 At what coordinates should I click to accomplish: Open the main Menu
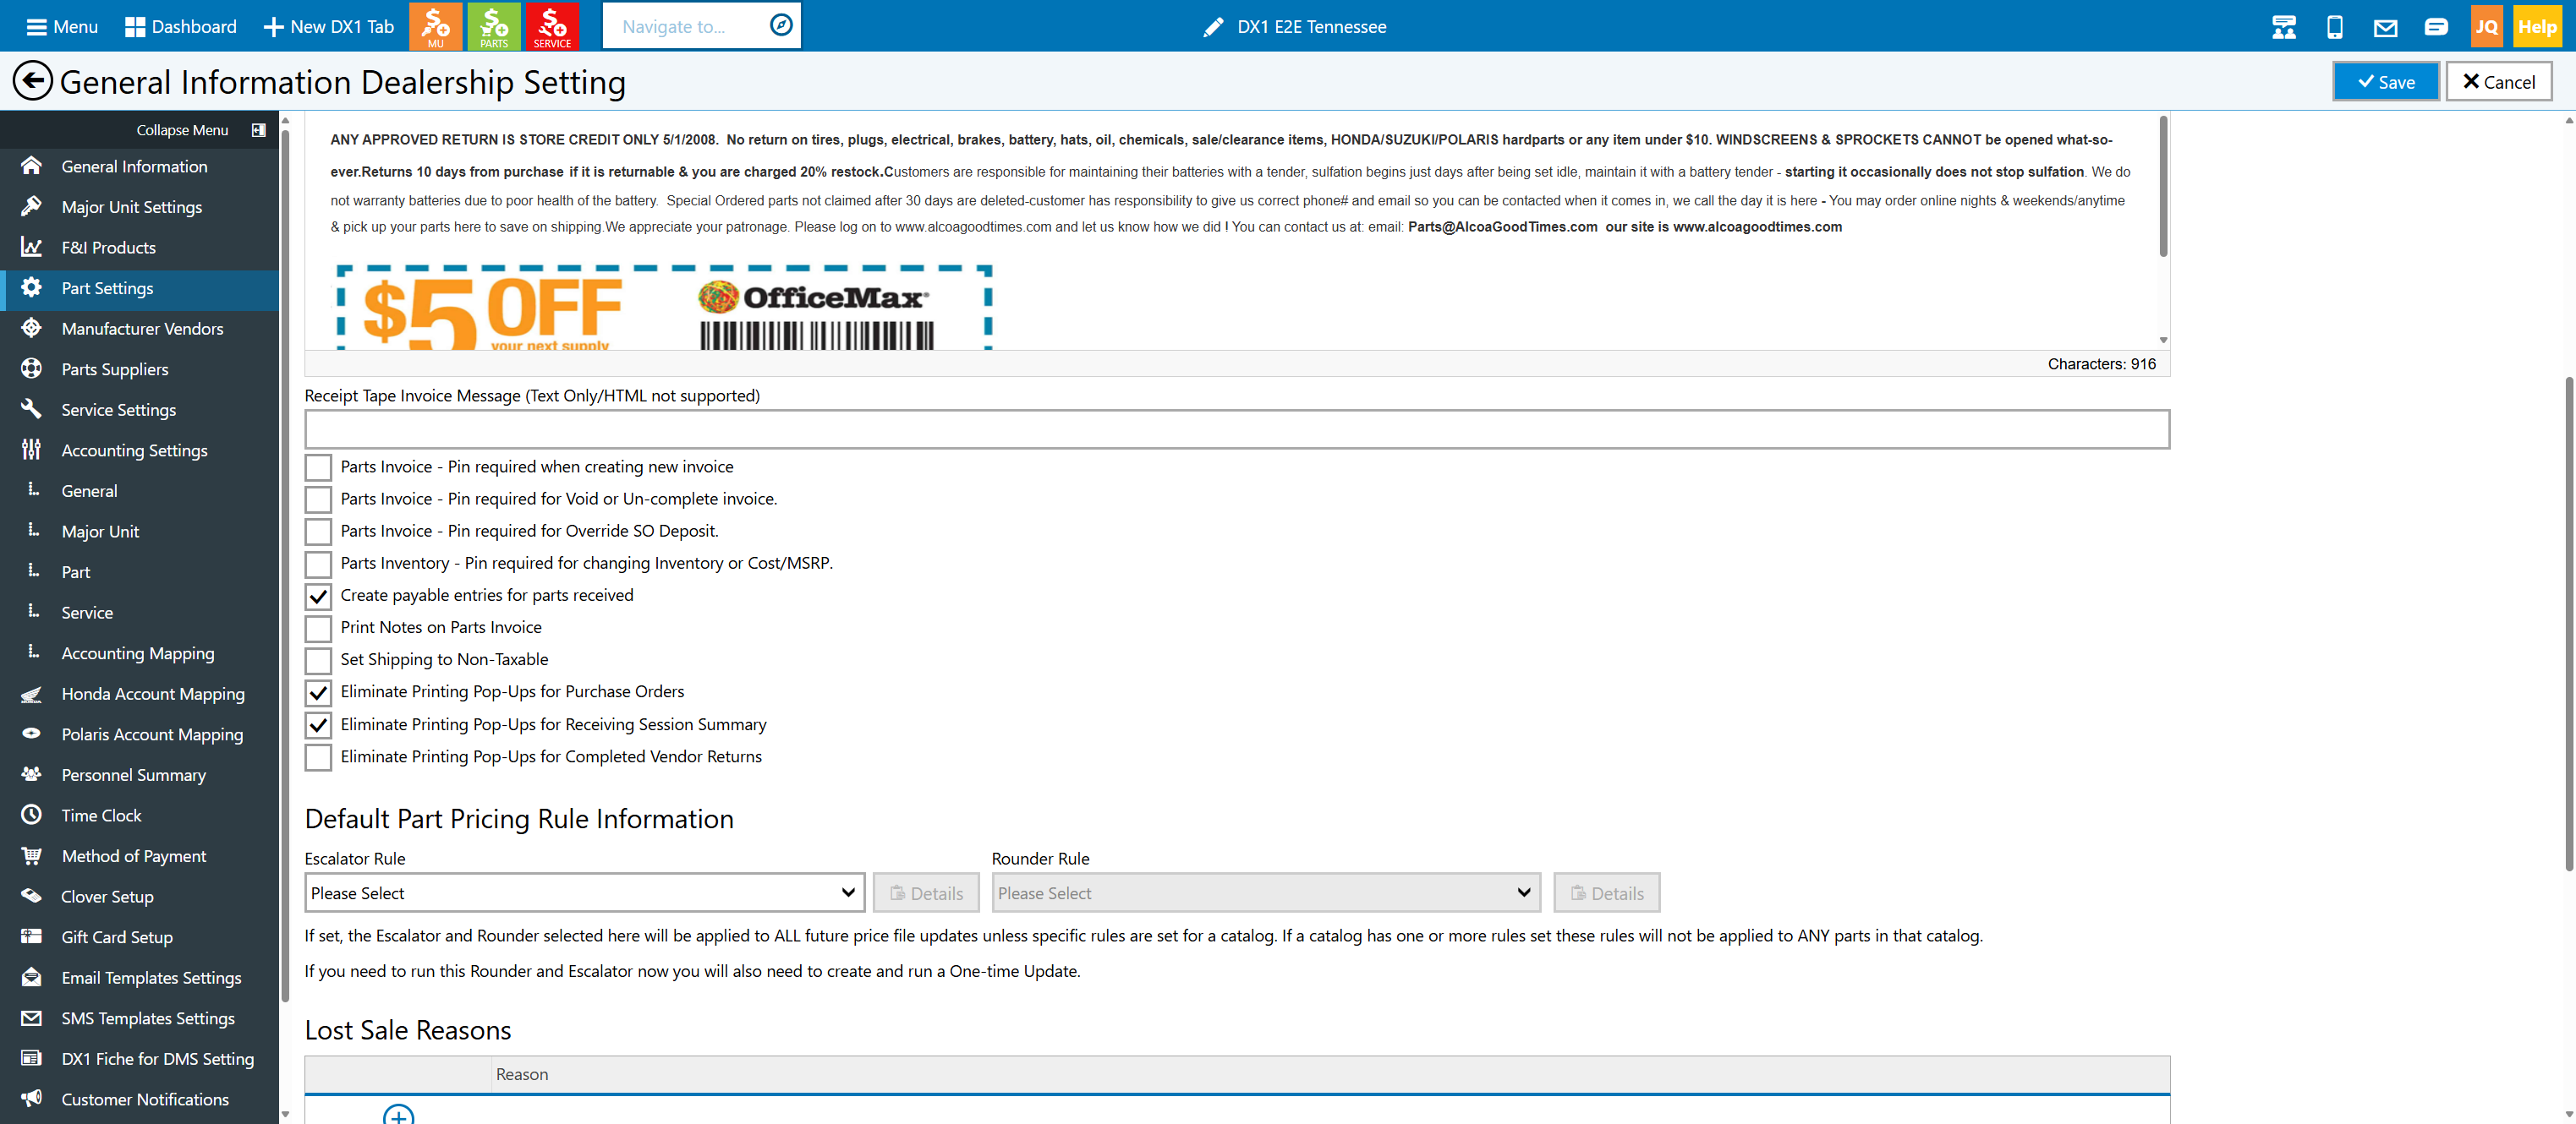coord(62,27)
